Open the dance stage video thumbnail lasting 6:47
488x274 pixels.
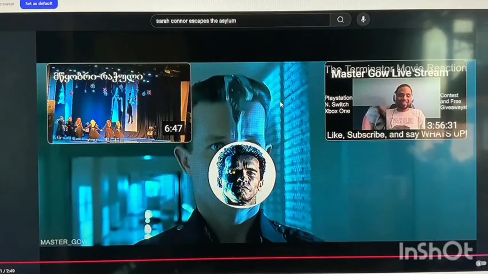click(x=119, y=103)
